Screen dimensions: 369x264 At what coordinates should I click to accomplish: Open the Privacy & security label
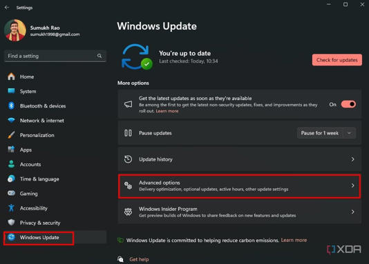40,223
